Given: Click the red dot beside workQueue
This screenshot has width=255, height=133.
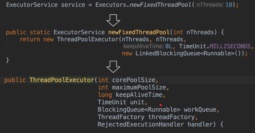Looking at the screenshot, I should (161, 105).
